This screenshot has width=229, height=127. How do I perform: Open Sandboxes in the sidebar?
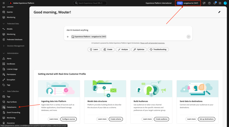coord(11,64)
